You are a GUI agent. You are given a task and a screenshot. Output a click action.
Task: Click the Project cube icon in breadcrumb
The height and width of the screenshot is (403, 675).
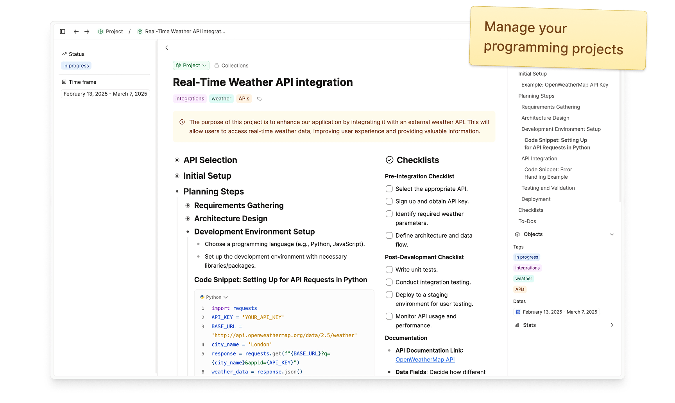(101, 32)
